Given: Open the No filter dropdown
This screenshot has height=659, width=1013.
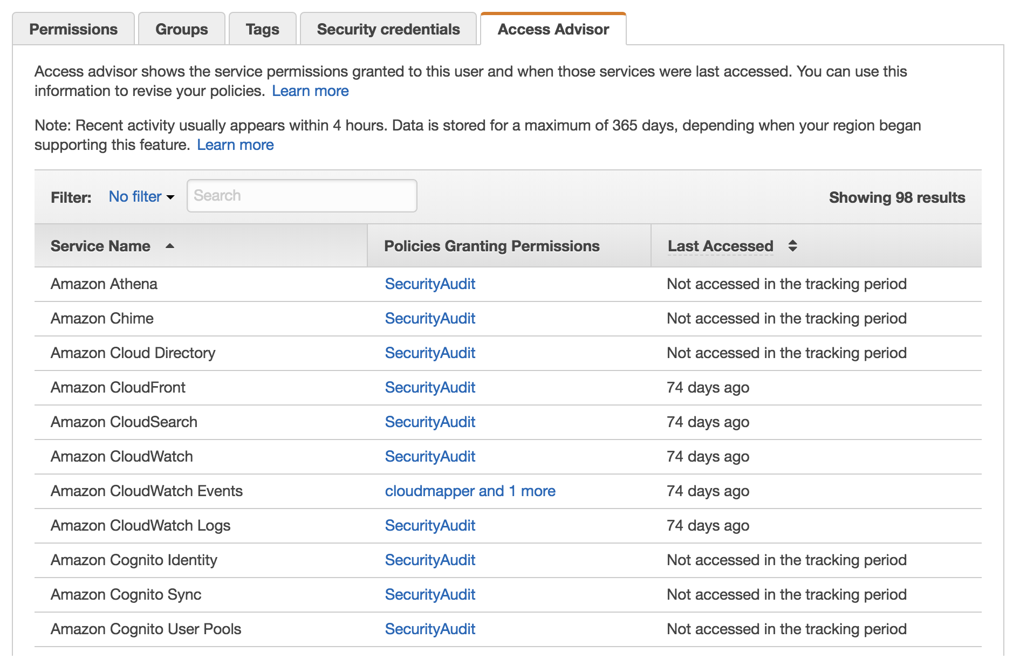Looking at the screenshot, I should 141,197.
